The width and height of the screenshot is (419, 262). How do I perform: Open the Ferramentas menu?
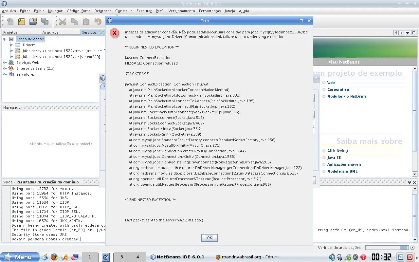[210, 11]
